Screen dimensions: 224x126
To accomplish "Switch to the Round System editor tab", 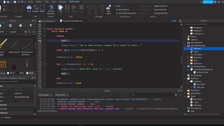I will (47, 21).
